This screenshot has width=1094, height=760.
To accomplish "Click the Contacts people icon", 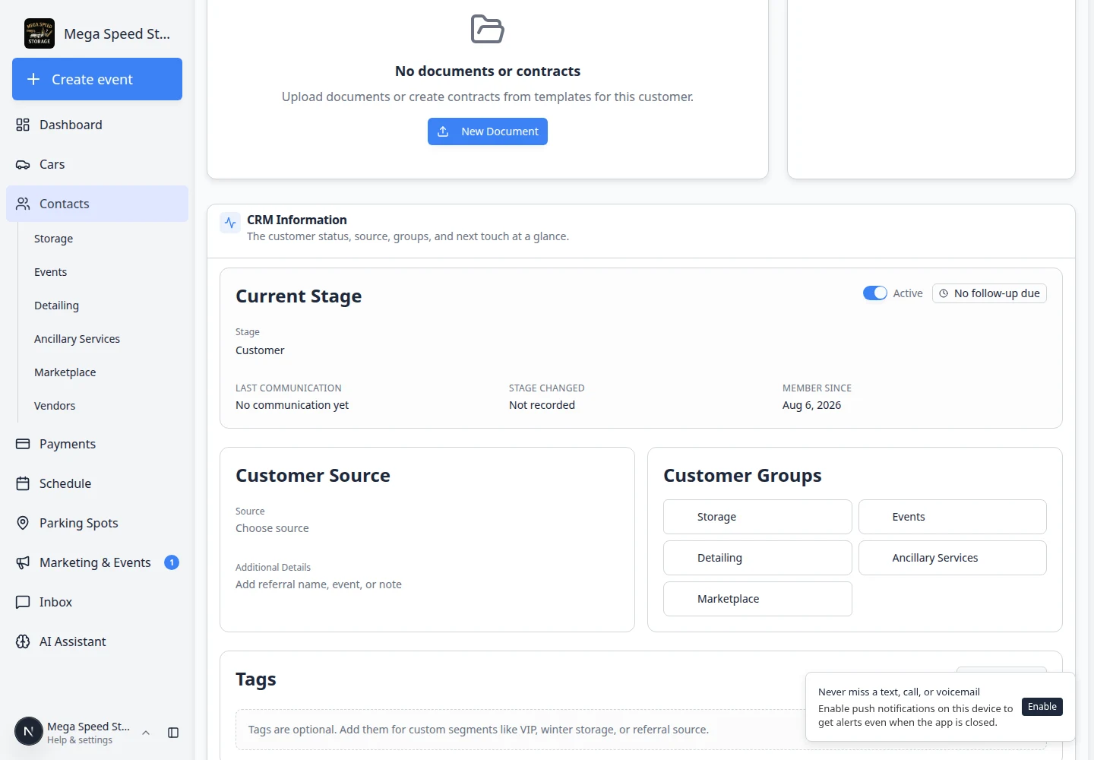I will [23, 204].
